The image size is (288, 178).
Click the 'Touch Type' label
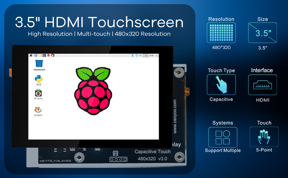tap(221, 71)
